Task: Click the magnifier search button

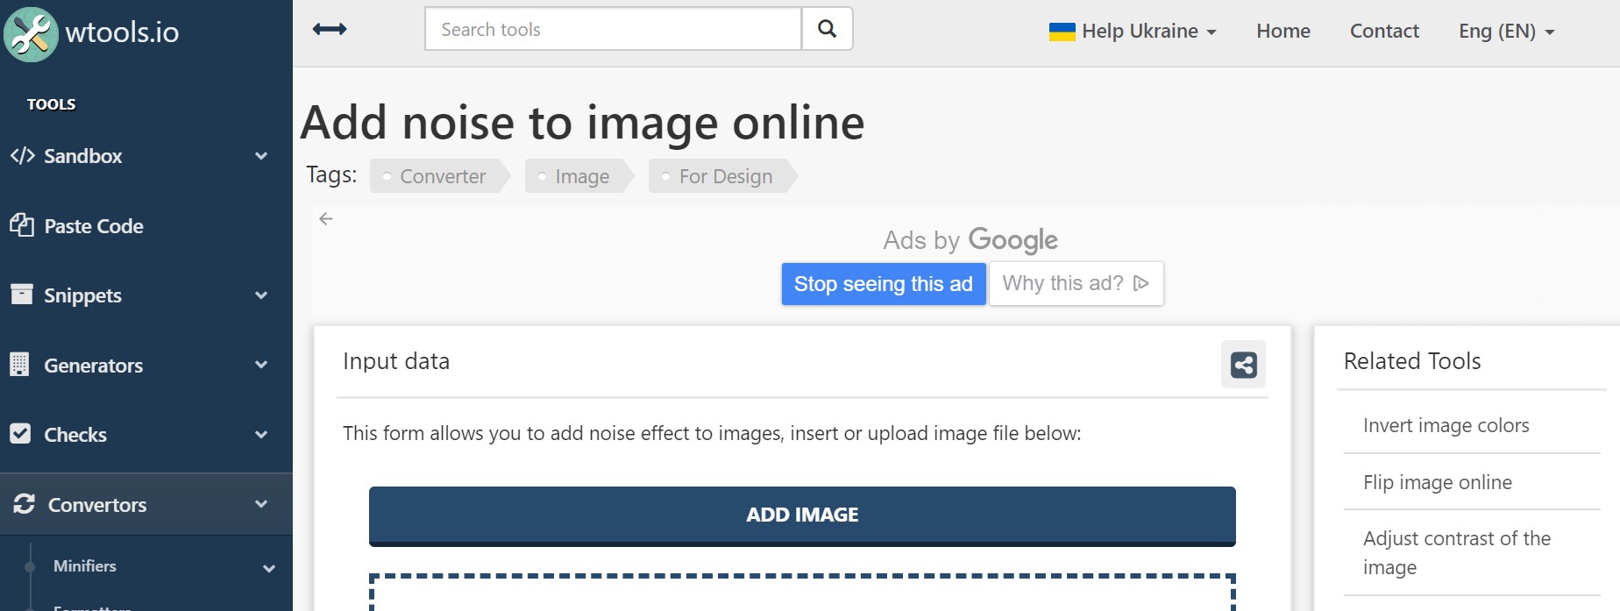Action: [x=827, y=29]
